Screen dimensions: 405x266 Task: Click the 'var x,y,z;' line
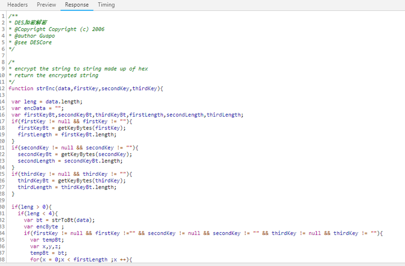(45, 246)
